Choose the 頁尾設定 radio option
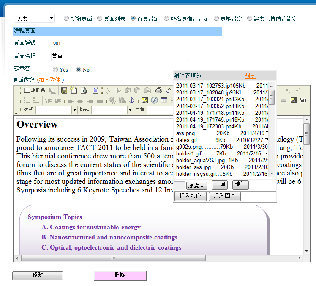 [x=216, y=19]
